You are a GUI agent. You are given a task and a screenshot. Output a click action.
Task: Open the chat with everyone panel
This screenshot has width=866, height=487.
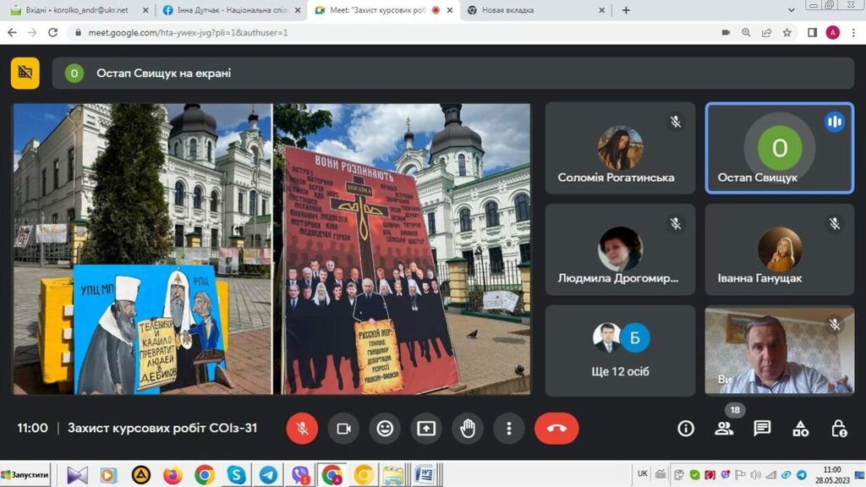pyautogui.click(x=762, y=429)
